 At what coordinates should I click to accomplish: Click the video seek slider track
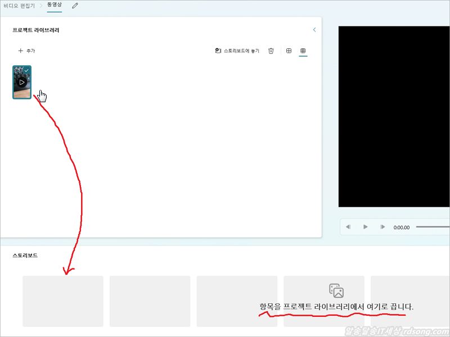432,227
